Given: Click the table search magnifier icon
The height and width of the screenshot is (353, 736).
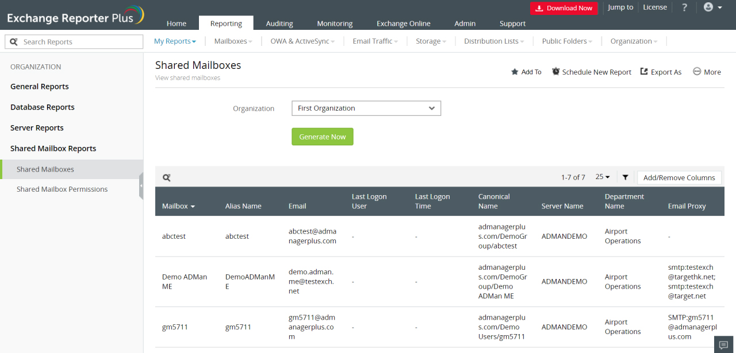Looking at the screenshot, I should (x=167, y=178).
